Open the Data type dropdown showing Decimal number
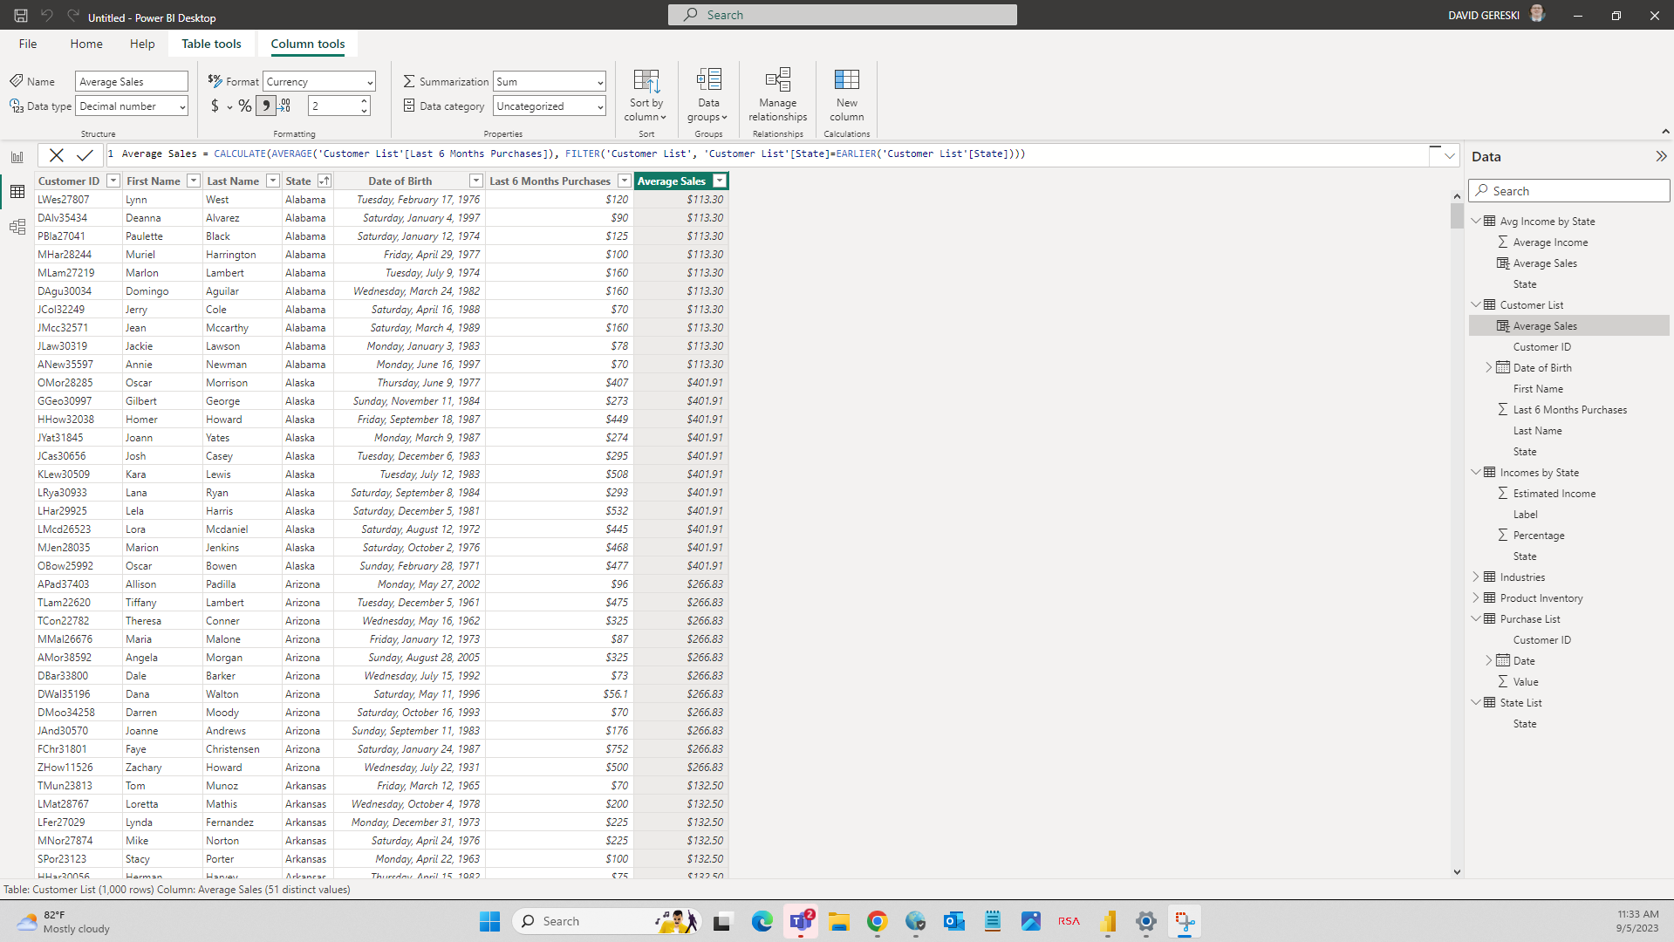 click(x=132, y=106)
